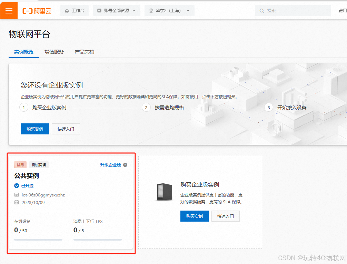This screenshot has height=264, width=347.
Task: Switch to the 实例概览 tab
Action: click(24, 52)
